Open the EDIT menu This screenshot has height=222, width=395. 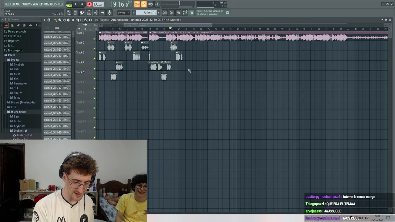(x=13, y=4)
